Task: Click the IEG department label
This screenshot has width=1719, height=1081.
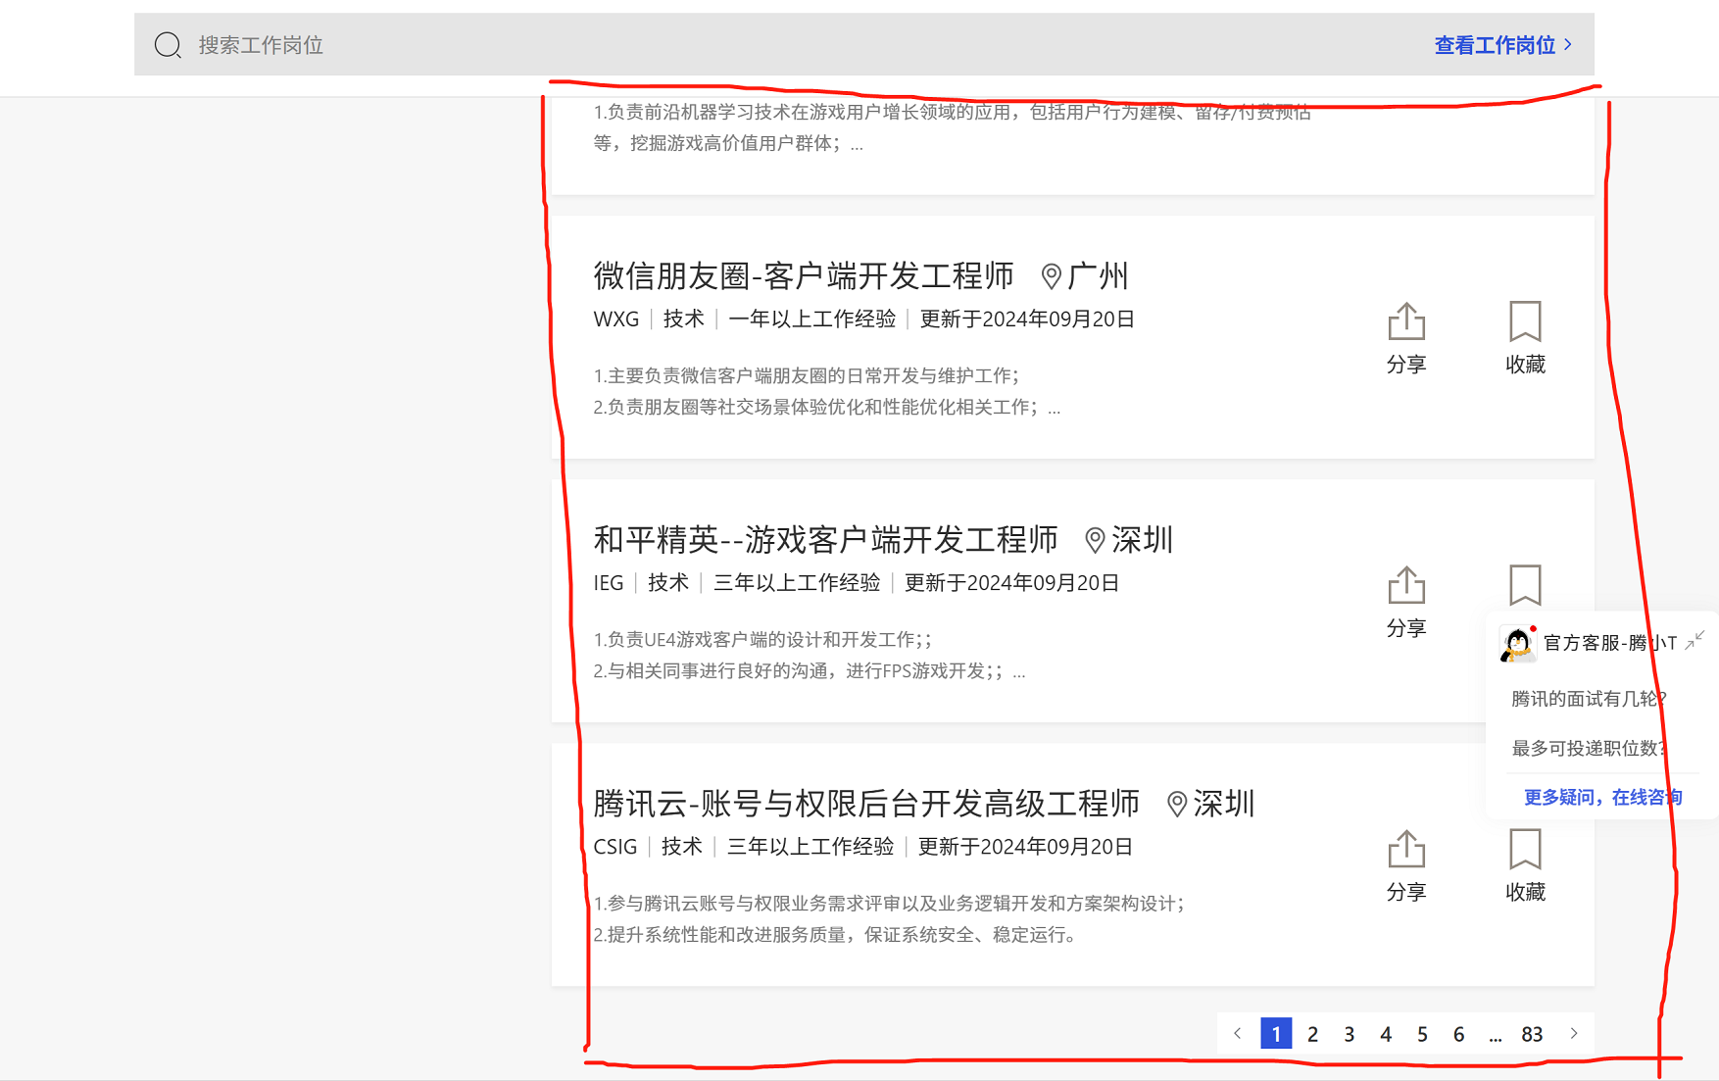Action: pos(609,583)
